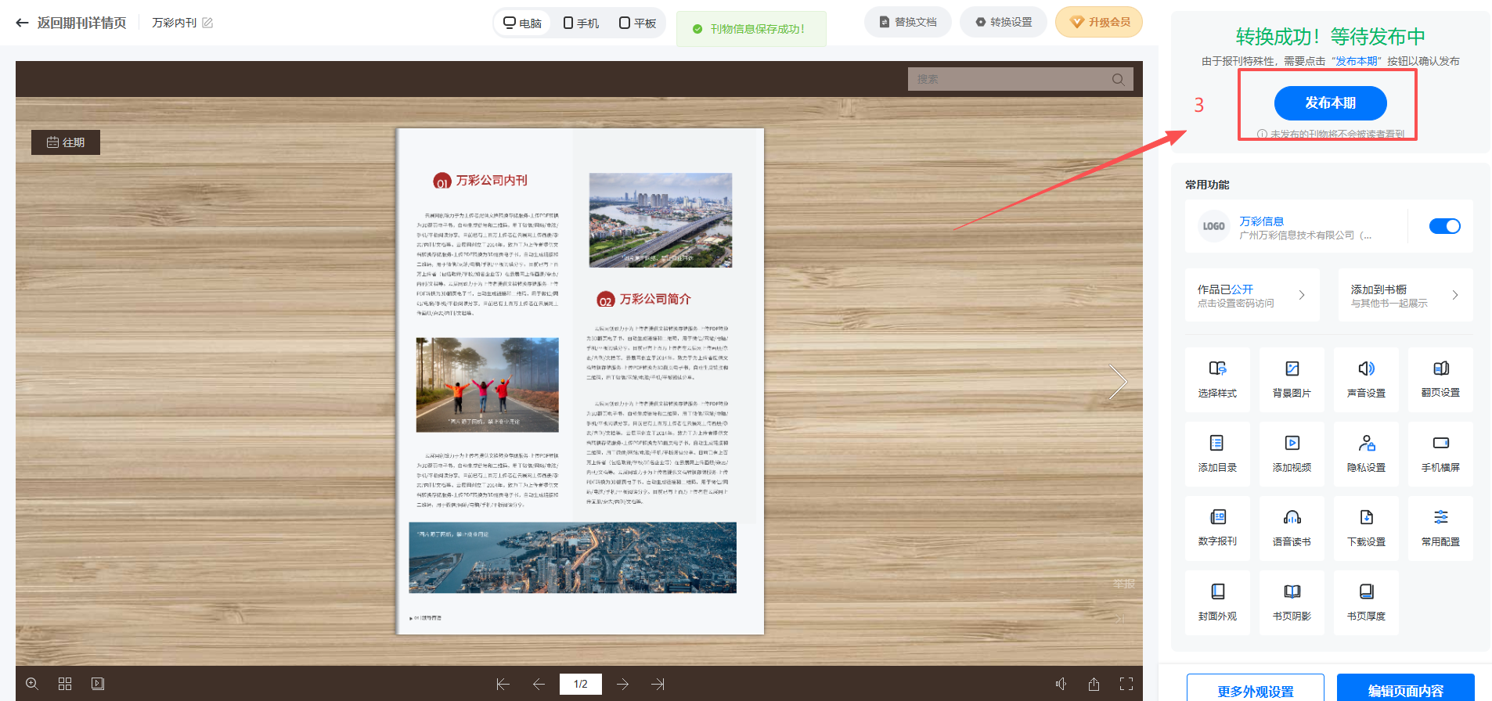Switch preview to 平板 mode

(637, 23)
